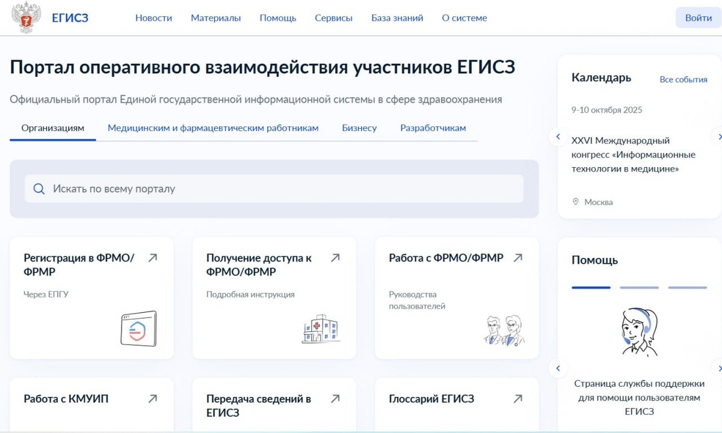Select third Помощь slide indicator
This screenshot has height=433, width=722.
tap(687, 287)
